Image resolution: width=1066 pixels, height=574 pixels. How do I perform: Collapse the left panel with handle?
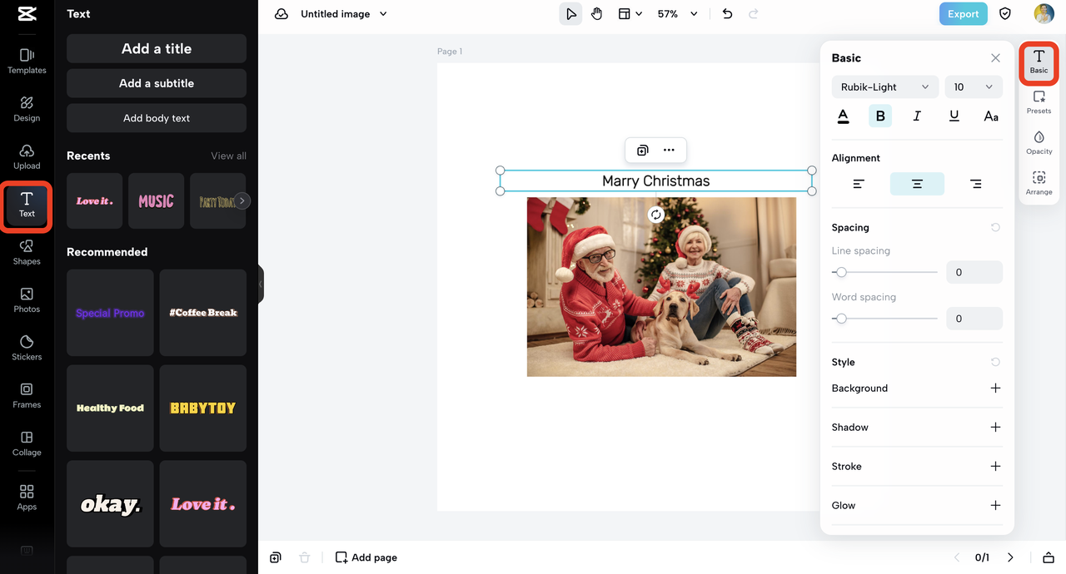(261, 285)
